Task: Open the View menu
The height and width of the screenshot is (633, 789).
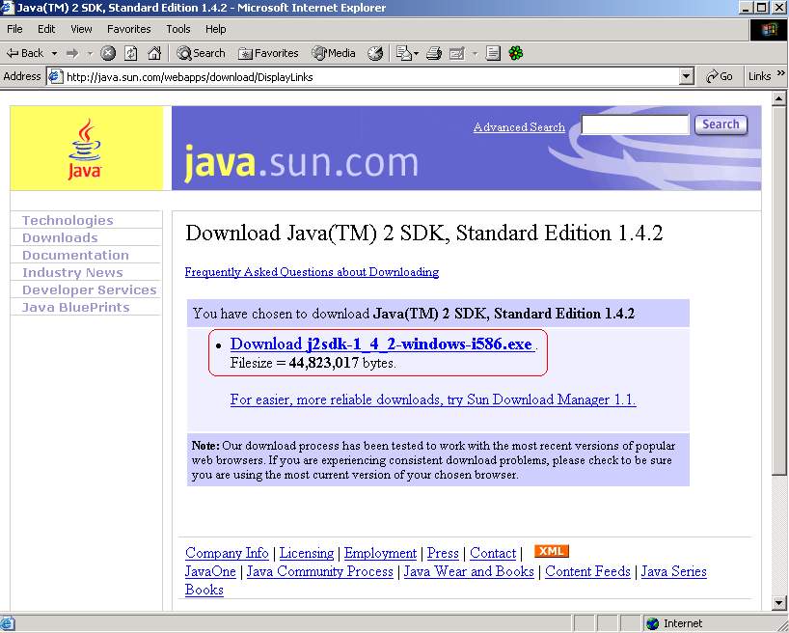Action: tap(81, 29)
